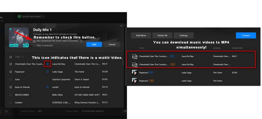Click the Daily Mix 1 playlist cover art
The image size is (262, 119).
click(x=19, y=37)
